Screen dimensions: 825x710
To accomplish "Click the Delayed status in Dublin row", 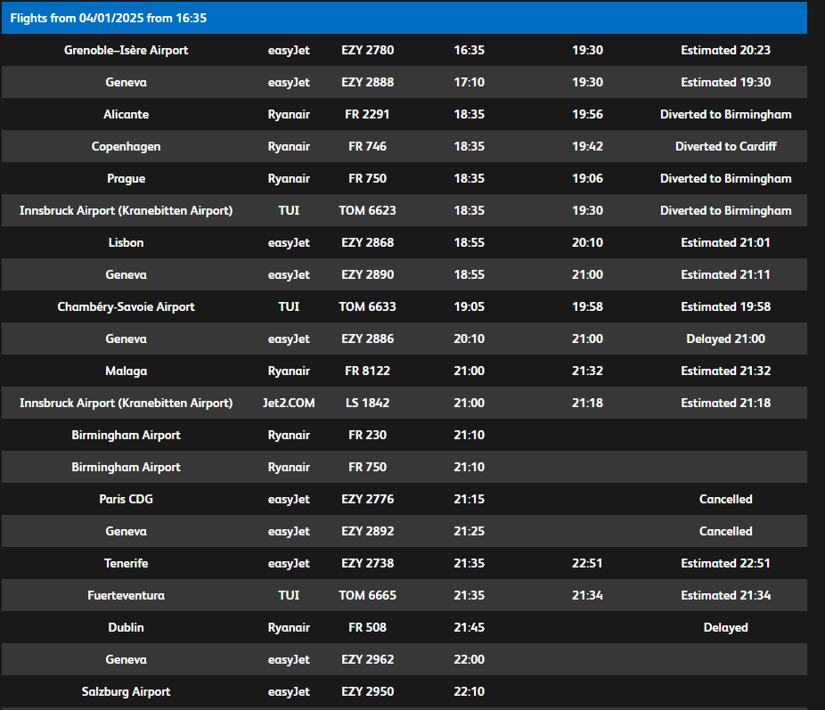I will (725, 627).
